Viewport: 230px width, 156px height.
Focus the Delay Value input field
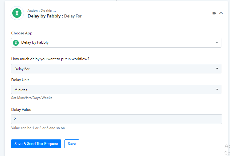point(116,119)
